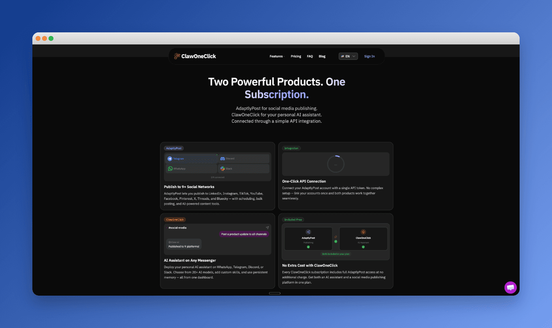Open the Pricing page from the navbar
Viewport: 552px width, 328px height.
296,56
